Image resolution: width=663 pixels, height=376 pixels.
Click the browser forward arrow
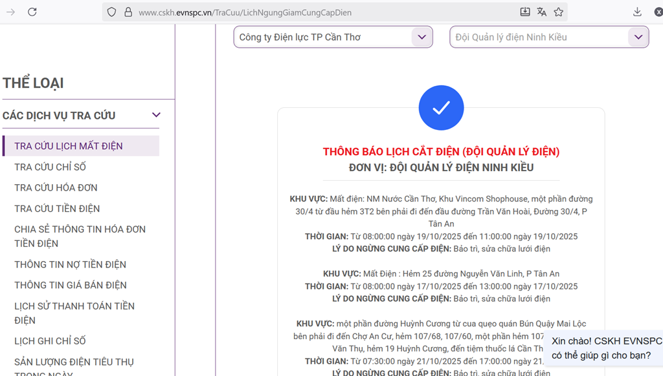point(10,12)
